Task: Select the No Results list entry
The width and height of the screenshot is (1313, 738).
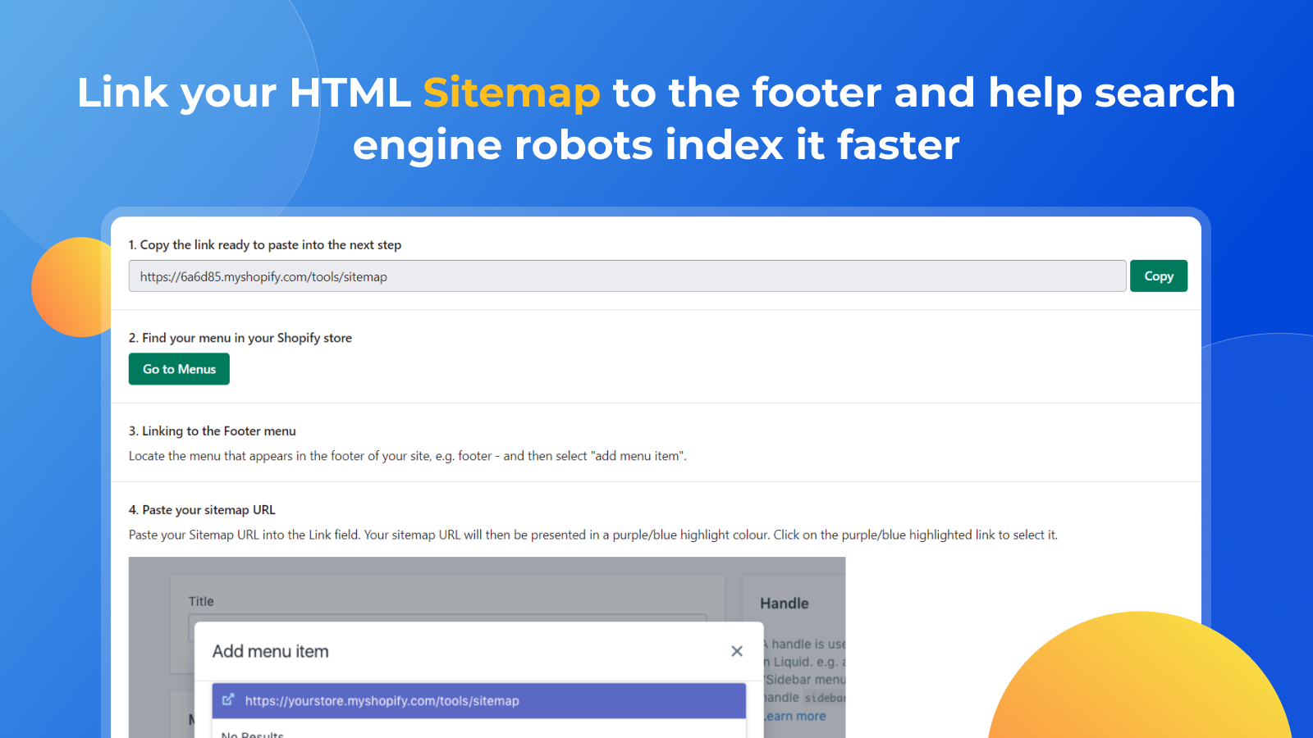Action: [x=252, y=733]
